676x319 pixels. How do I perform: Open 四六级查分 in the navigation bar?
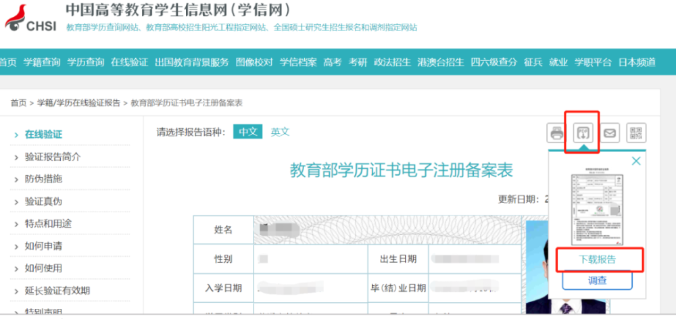[x=493, y=62]
